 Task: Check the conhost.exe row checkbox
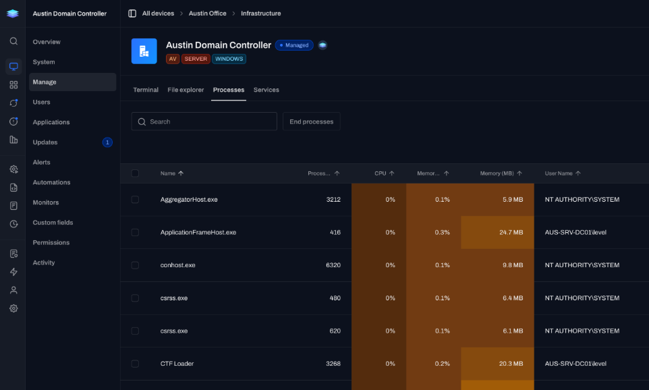tap(135, 265)
